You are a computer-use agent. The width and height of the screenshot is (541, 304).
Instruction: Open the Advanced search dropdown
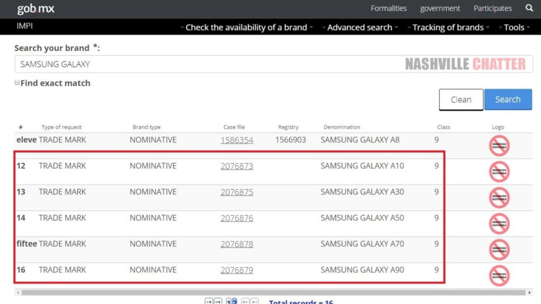(360, 27)
